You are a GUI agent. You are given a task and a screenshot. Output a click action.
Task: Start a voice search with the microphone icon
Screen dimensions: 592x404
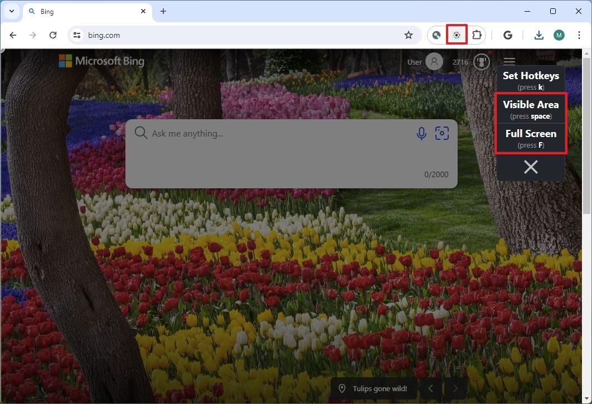[421, 133]
